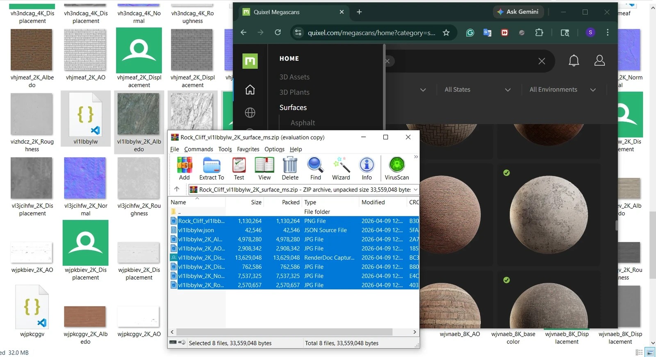Open the archive path dropdown in WinRAR

(415, 189)
